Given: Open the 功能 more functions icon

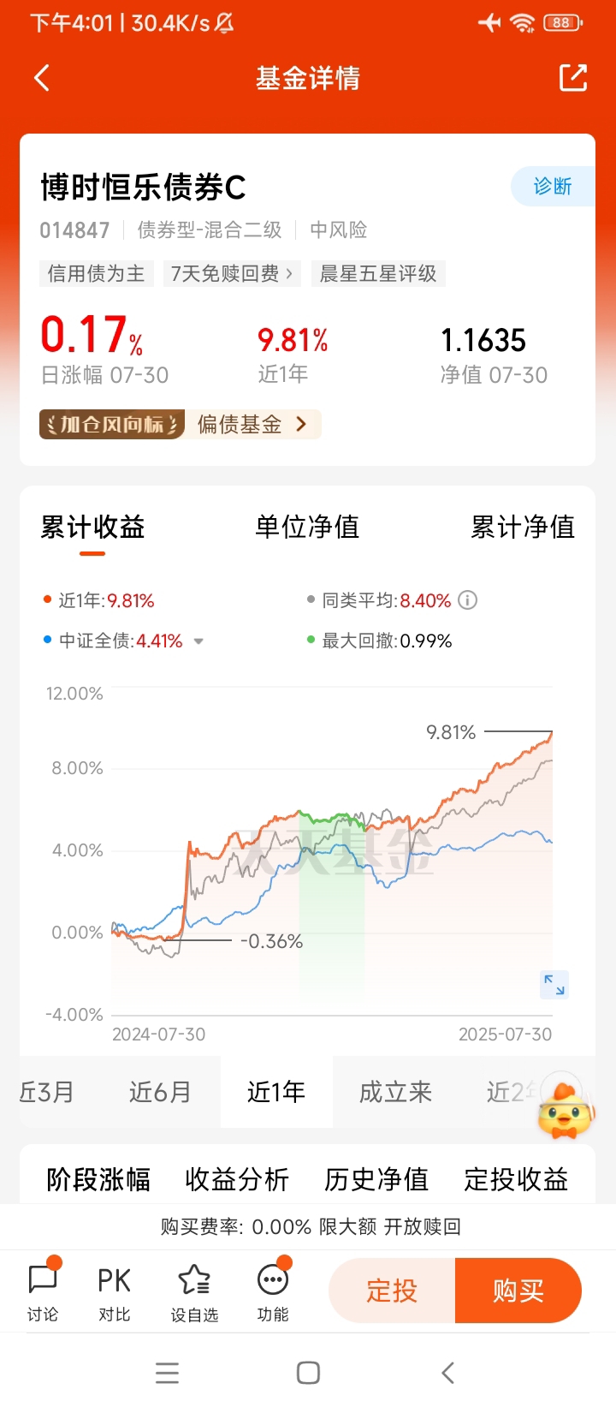Looking at the screenshot, I should tap(273, 1291).
